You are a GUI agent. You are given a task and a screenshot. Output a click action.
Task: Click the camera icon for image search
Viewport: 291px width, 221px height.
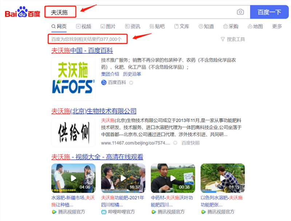[x=240, y=12]
